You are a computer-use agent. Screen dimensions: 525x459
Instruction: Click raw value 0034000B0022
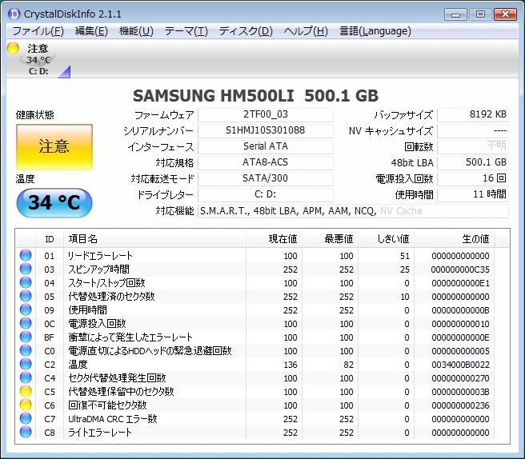click(x=460, y=365)
